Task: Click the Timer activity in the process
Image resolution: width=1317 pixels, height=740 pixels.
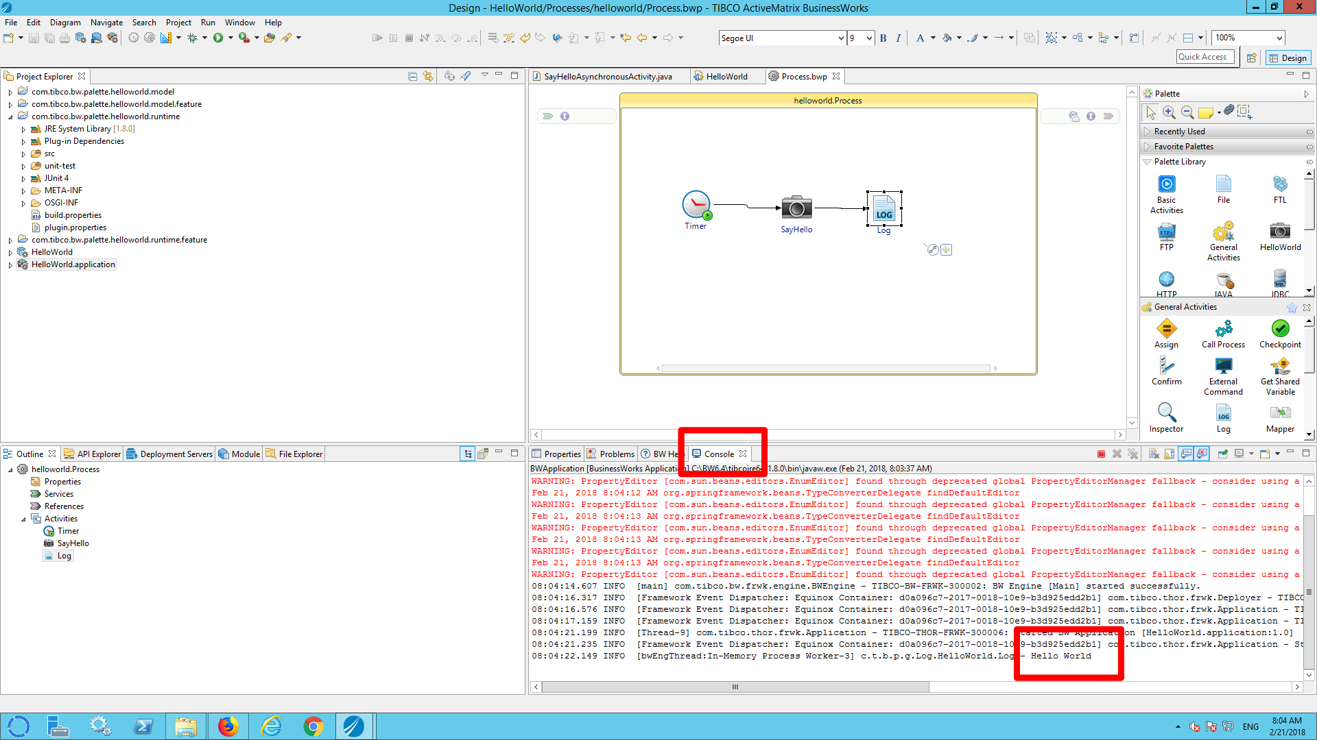Action: (696, 205)
